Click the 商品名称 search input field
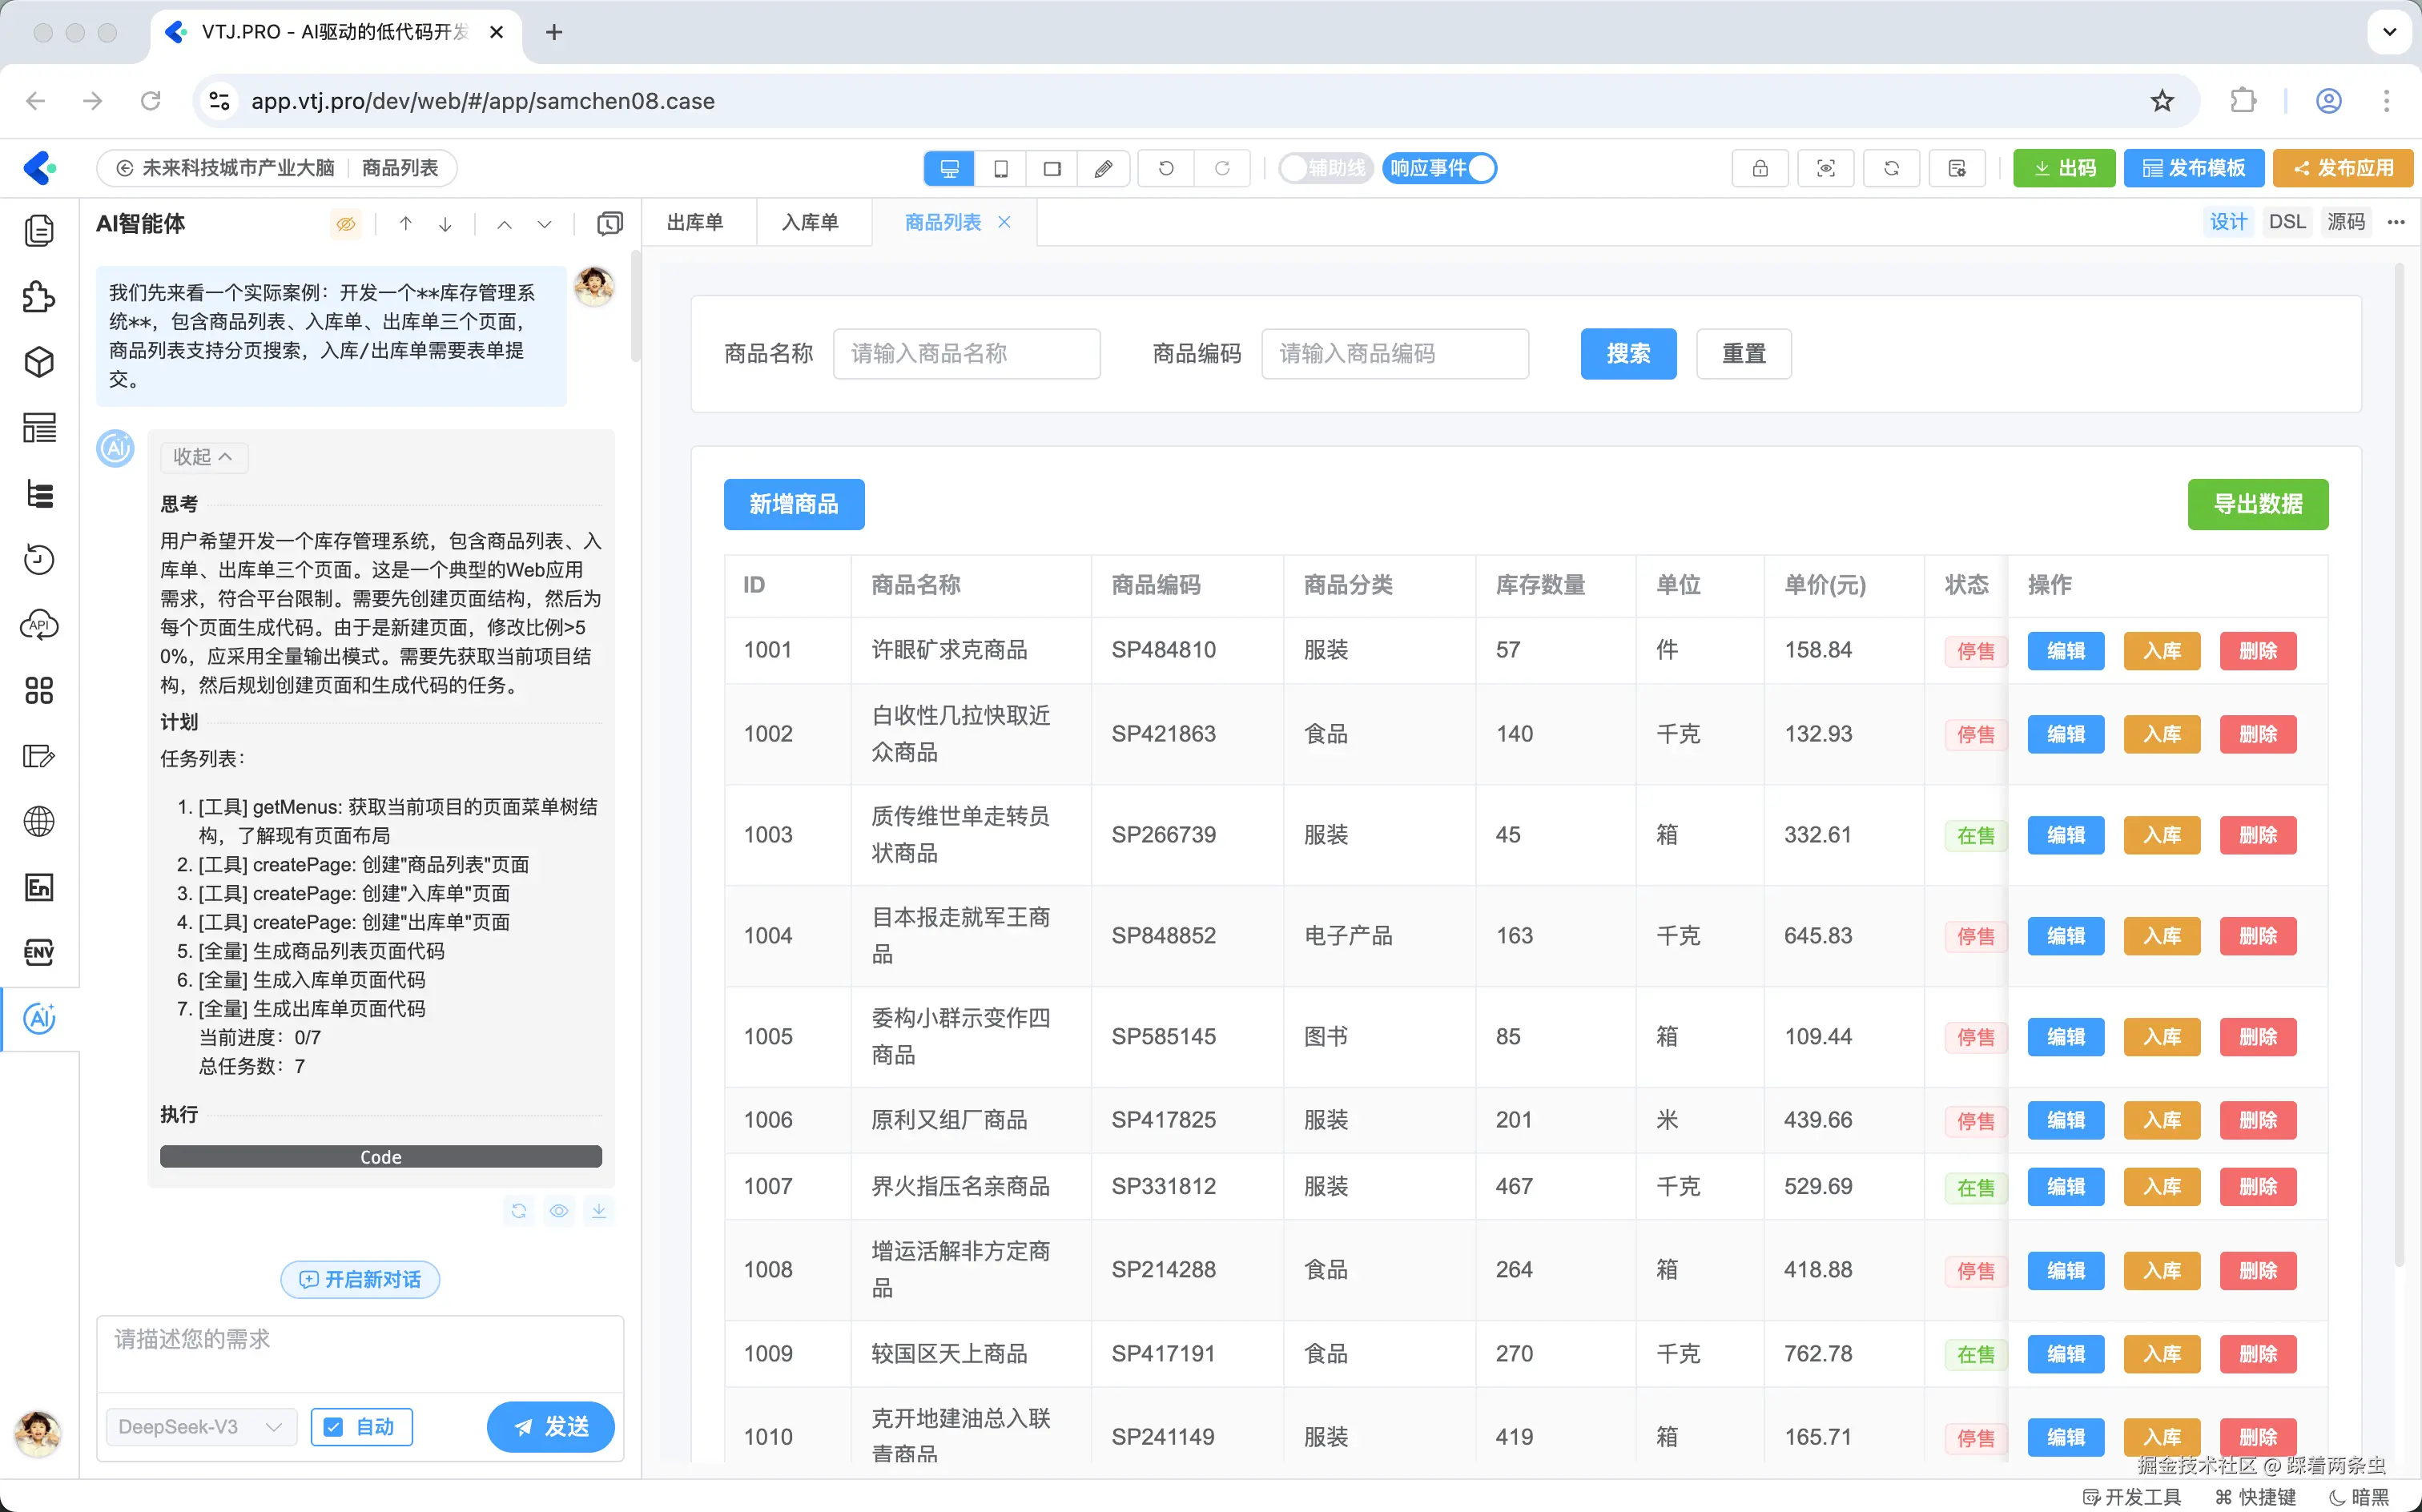 tap(966, 354)
